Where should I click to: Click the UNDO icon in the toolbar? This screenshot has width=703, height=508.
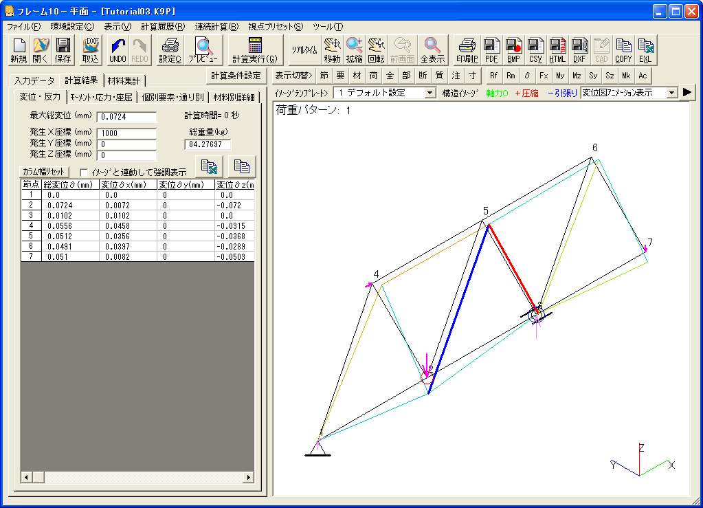point(117,49)
